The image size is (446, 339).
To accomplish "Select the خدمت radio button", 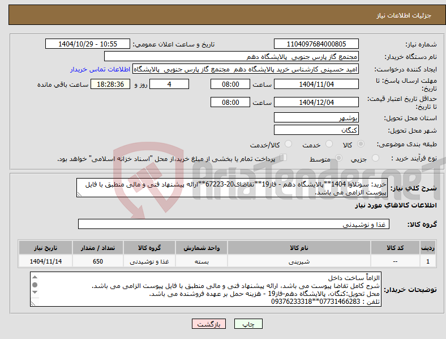I will click(x=329, y=144).
